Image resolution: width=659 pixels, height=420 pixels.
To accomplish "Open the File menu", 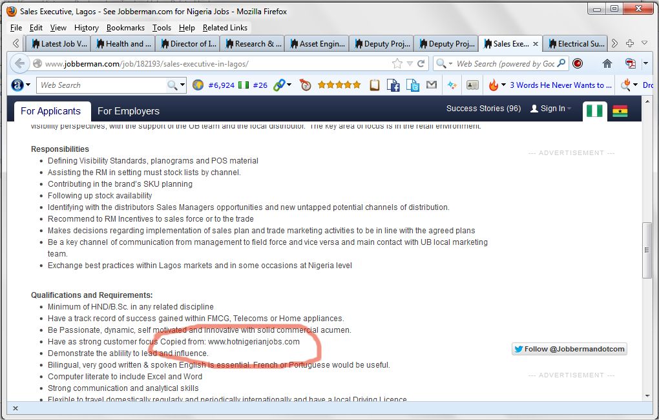I will click(16, 28).
